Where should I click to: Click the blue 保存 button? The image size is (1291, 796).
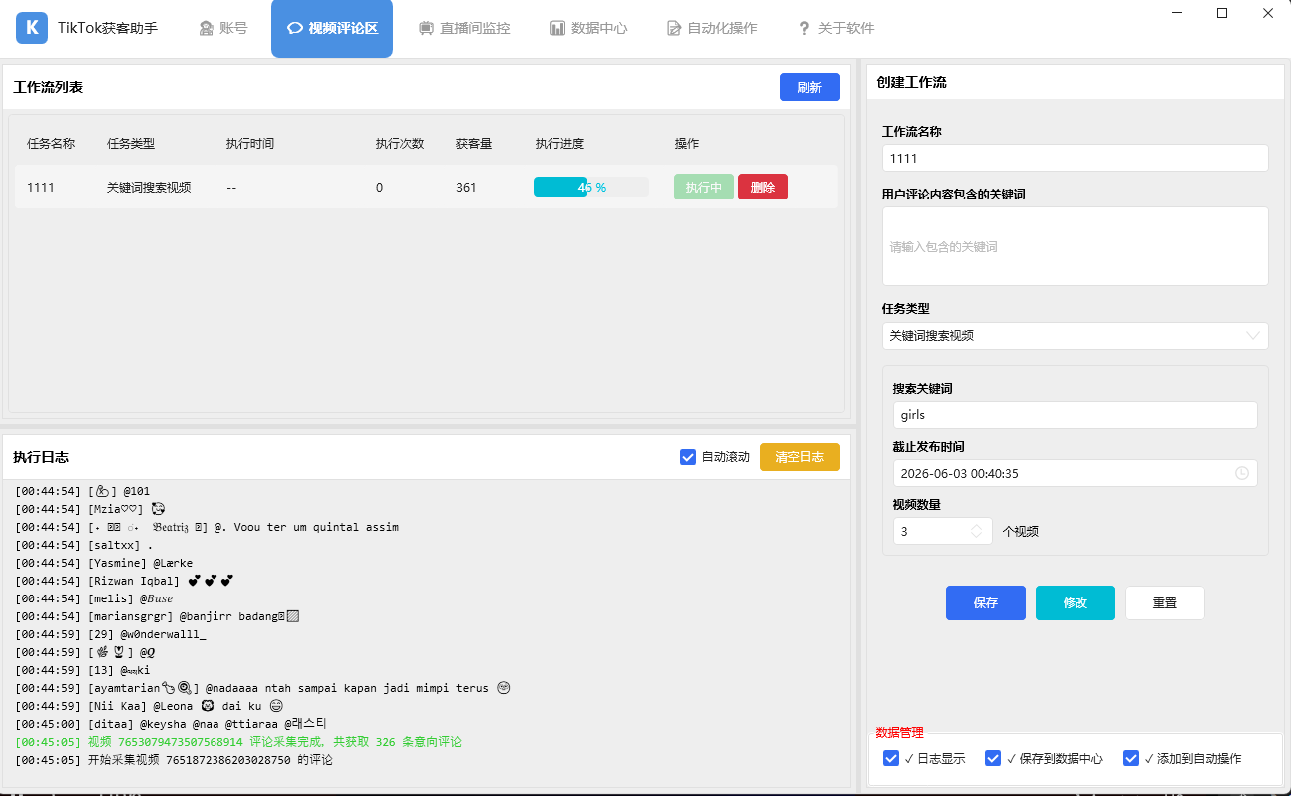click(x=985, y=602)
